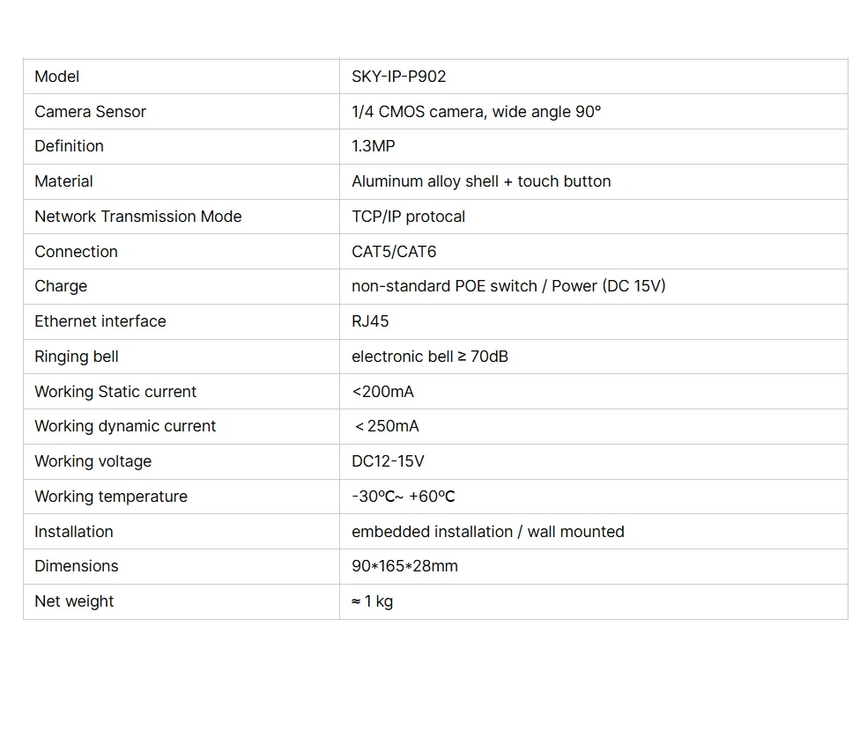867x729 pixels.
Task: Select the Net weight row label
Action: (74, 601)
